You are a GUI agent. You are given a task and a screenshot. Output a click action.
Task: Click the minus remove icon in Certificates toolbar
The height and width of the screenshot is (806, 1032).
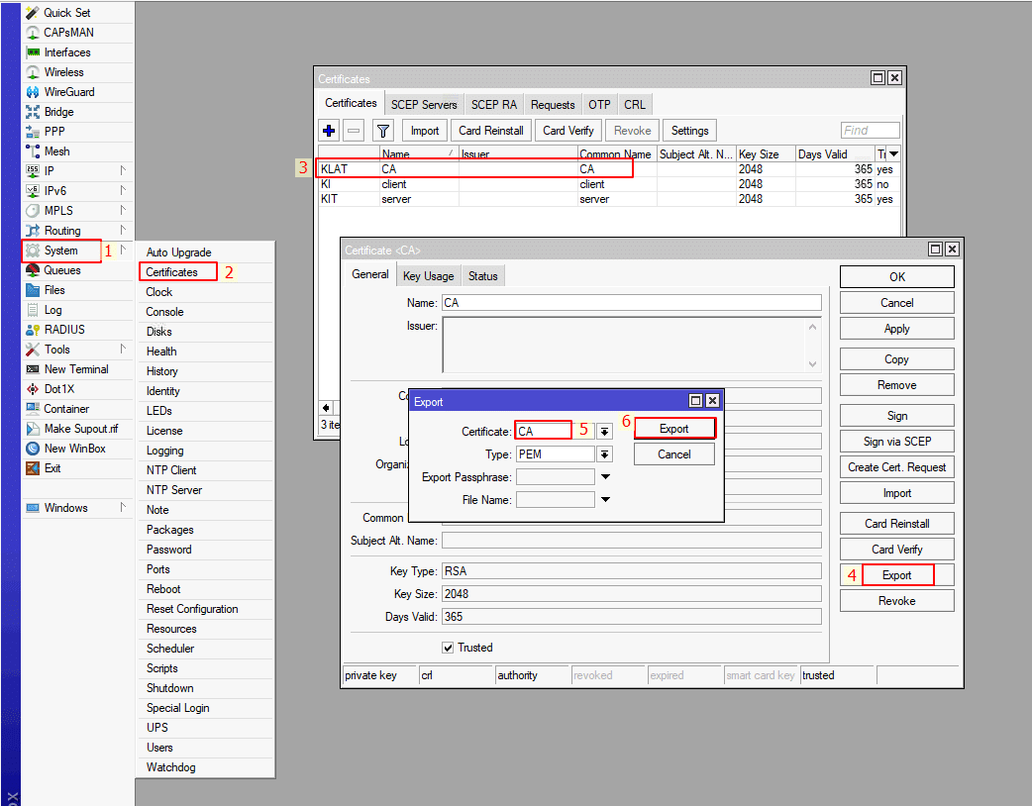(x=354, y=131)
